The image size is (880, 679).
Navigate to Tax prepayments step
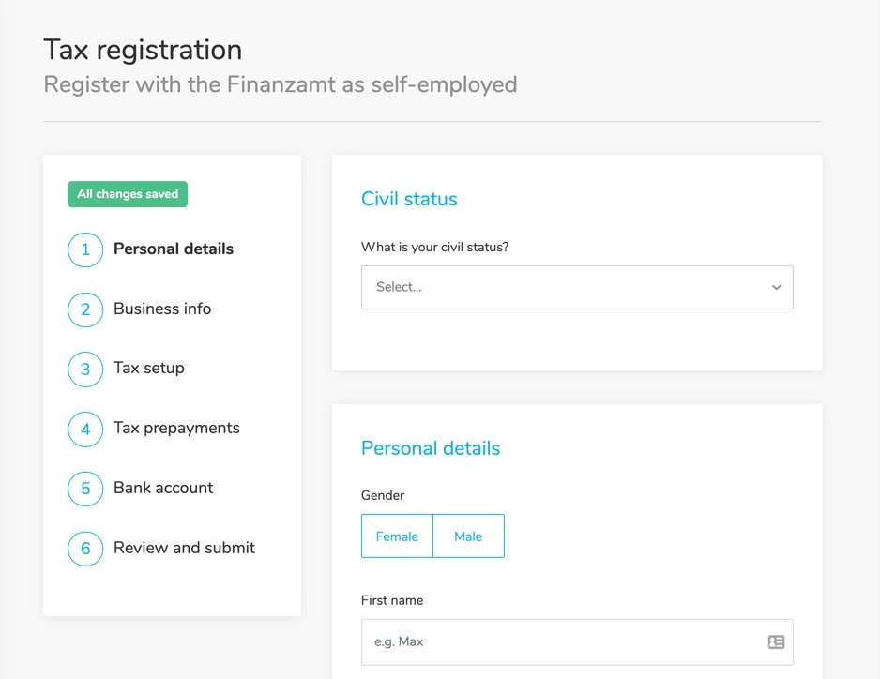coord(176,428)
